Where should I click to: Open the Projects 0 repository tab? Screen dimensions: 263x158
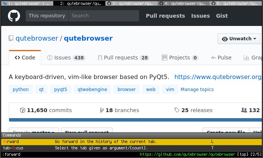tap(180, 58)
